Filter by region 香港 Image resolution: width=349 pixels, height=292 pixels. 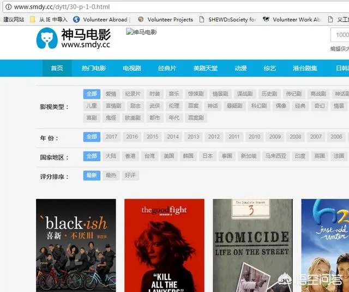[x=130, y=156]
